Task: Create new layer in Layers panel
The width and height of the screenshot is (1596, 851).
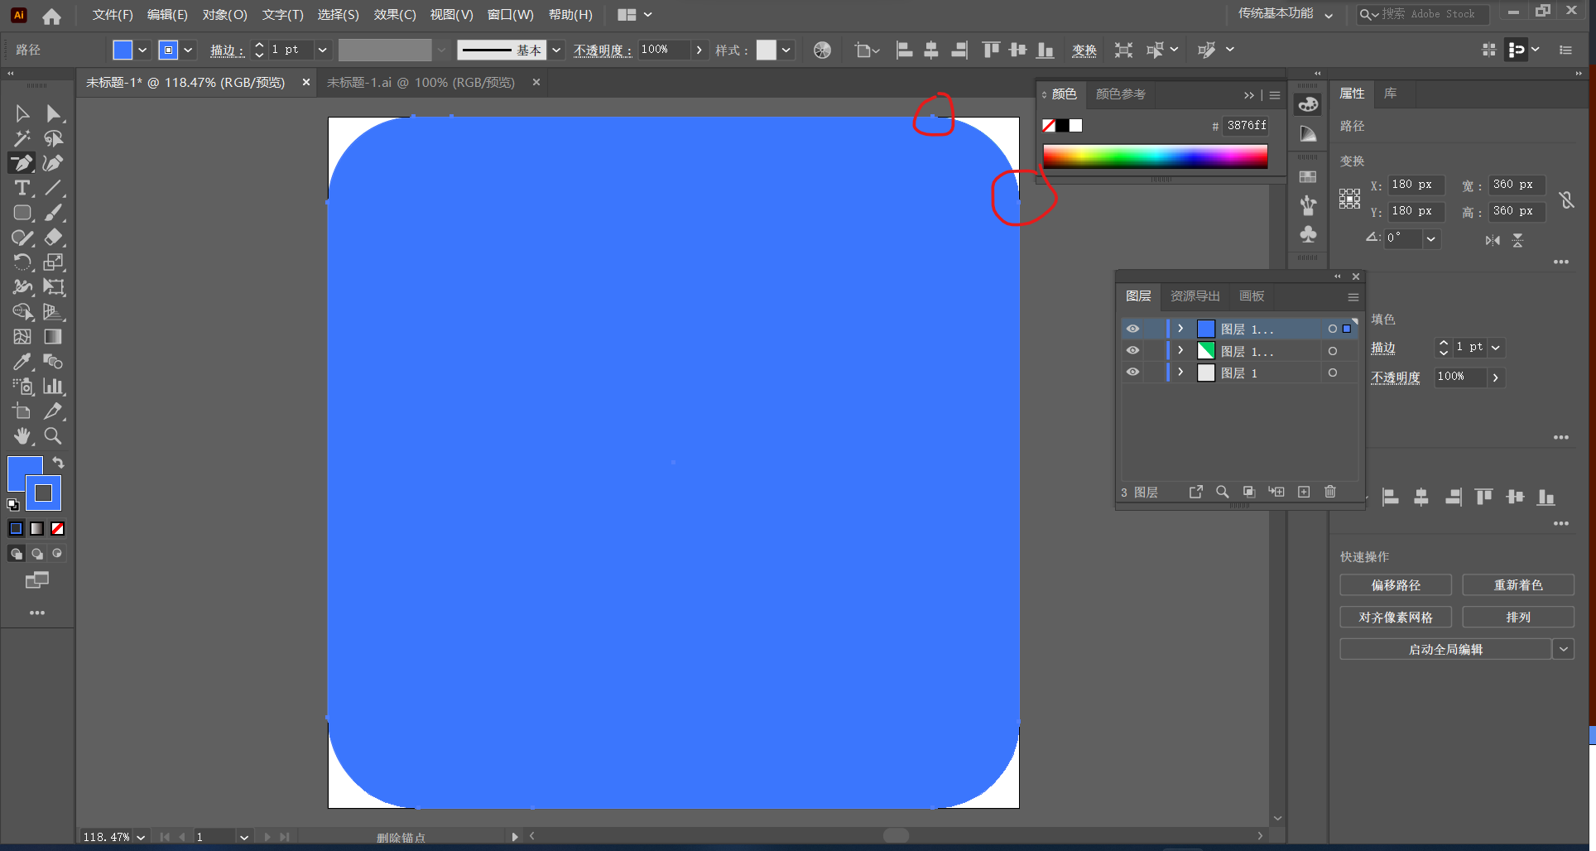Action: tap(1304, 492)
